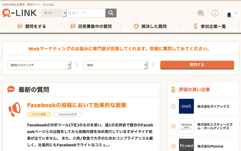Open the すべて search category dropdown
Viewport: 241px width, 151px height.
pyautogui.click(x=54, y=13)
